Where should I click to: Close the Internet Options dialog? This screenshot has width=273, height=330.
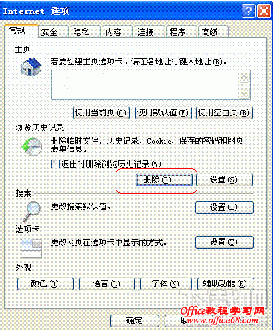pyautogui.click(x=264, y=11)
